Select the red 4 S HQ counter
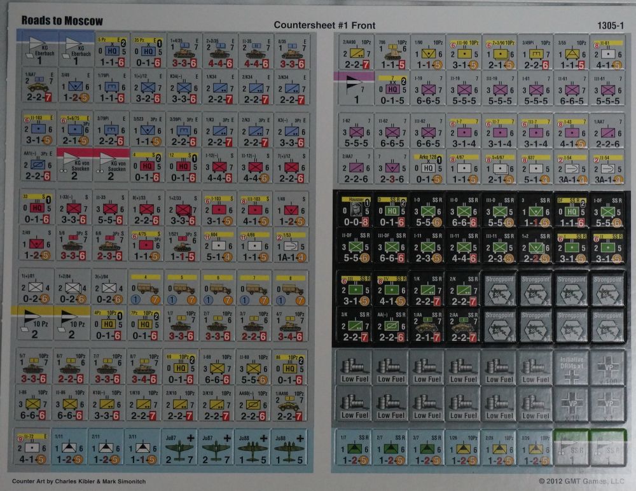 click(148, 165)
